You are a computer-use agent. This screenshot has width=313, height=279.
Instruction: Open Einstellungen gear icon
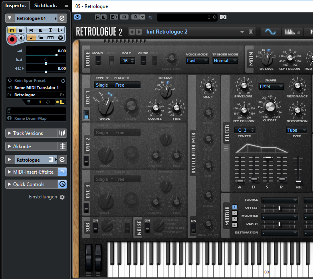coord(62,197)
